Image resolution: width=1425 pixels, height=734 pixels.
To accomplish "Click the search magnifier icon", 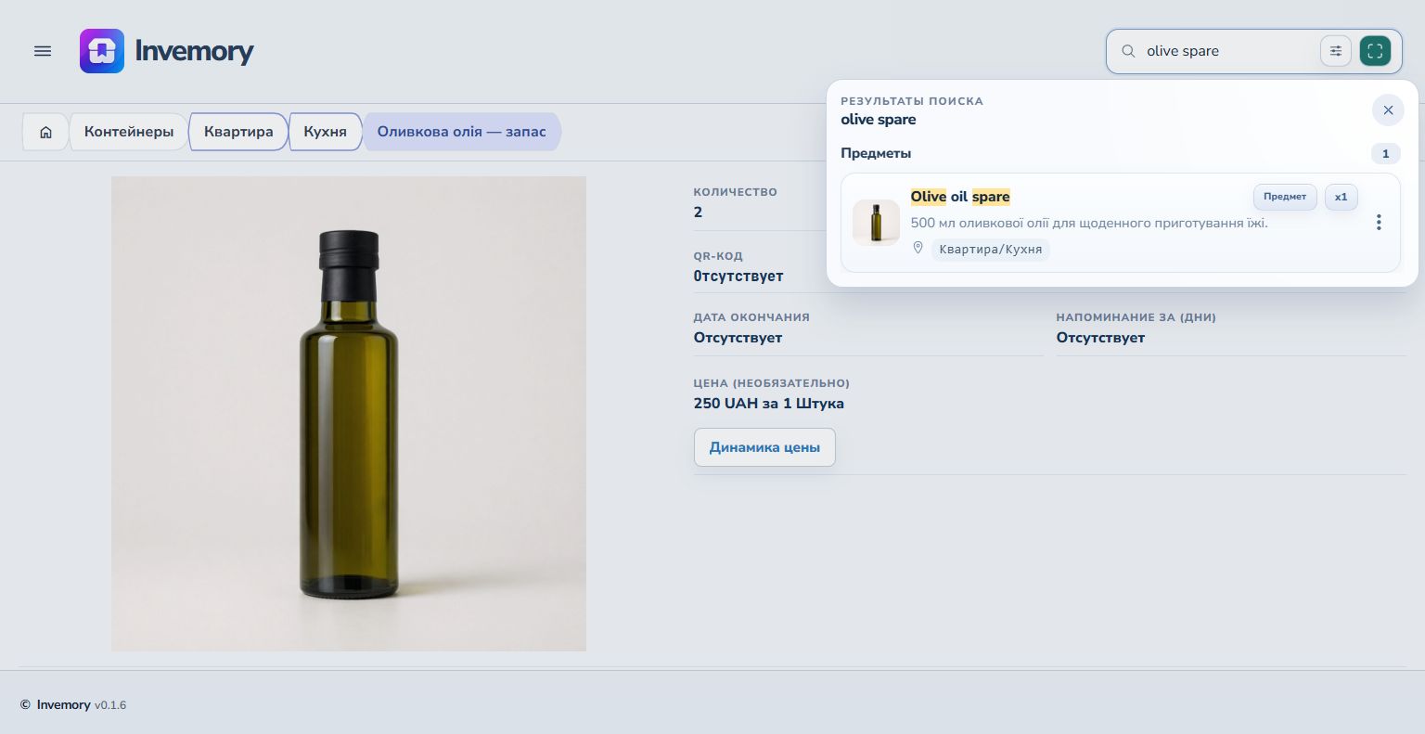I will tap(1128, 51).
